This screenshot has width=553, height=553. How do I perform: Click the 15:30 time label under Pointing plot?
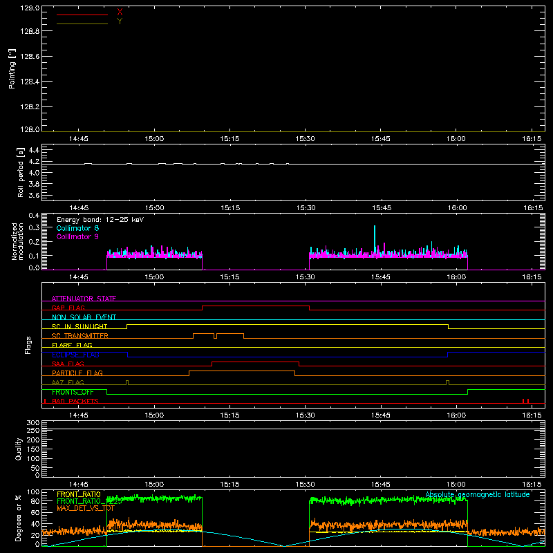click(305, 139)
